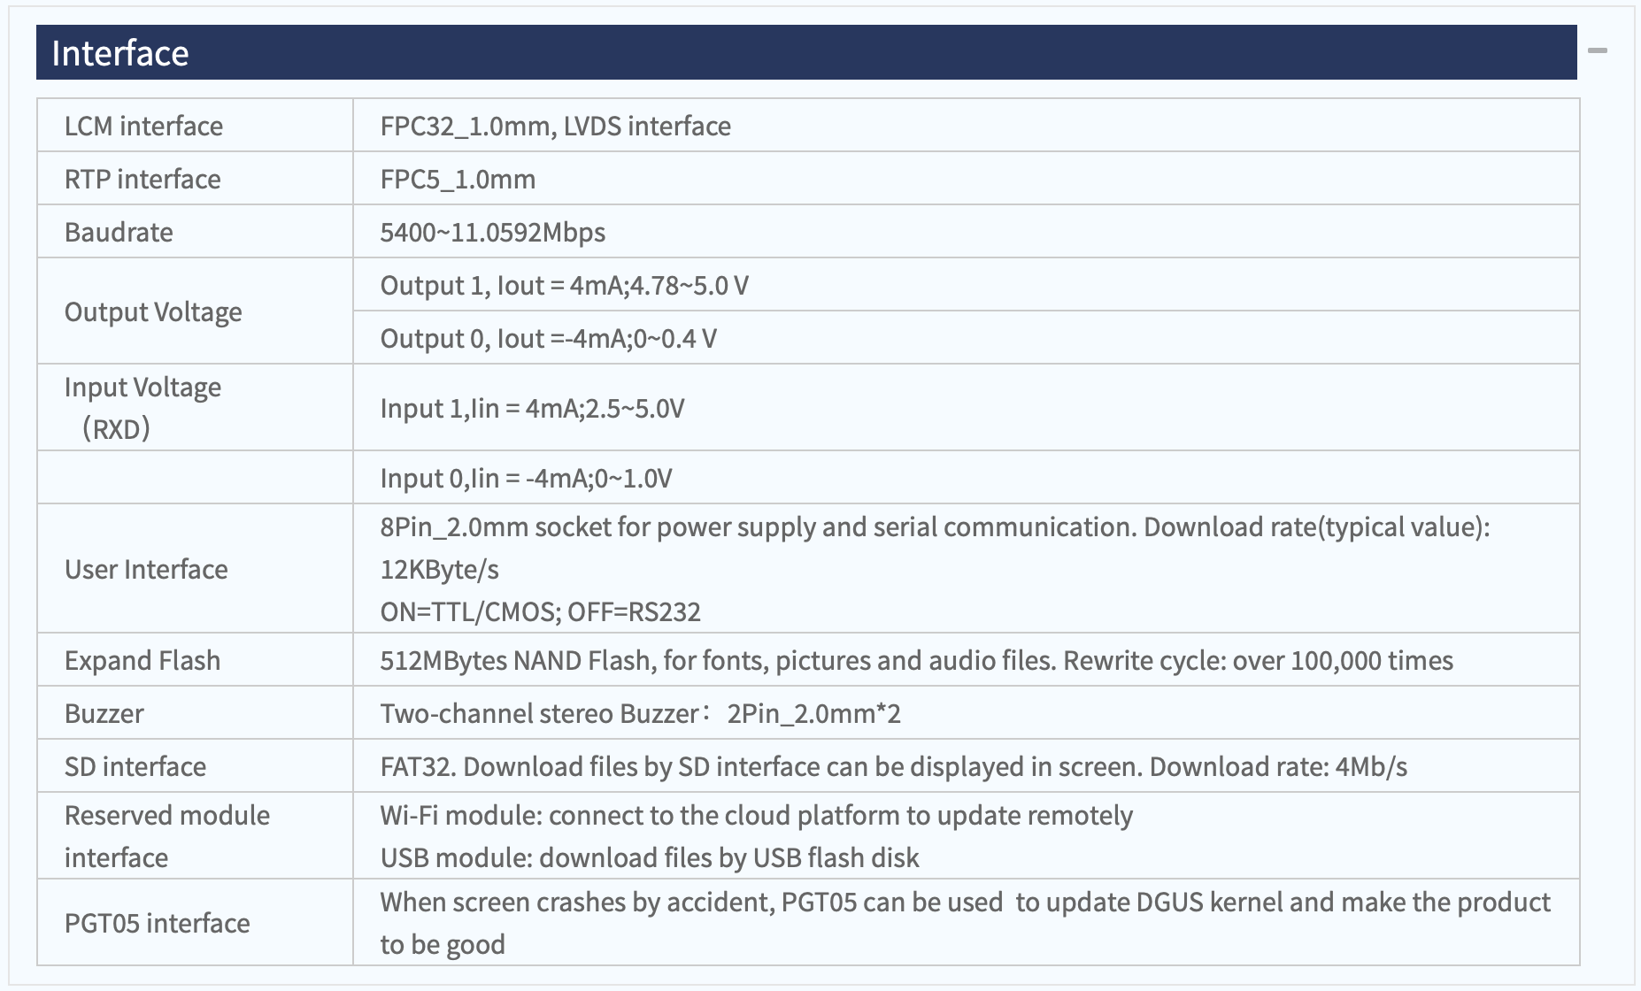Image resolution: width=1641 pixels, height=991 pixels.
Task: Click the Wi-Fi module description line
Action: pos(757,815)
